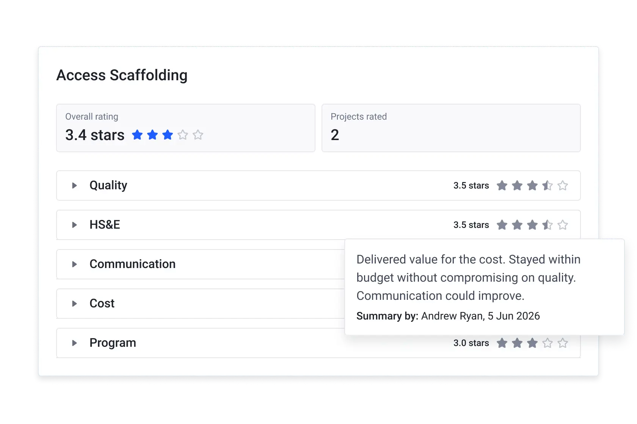
Task: Click the fourth empty star in Overall rating
Action: coord(183,135)
